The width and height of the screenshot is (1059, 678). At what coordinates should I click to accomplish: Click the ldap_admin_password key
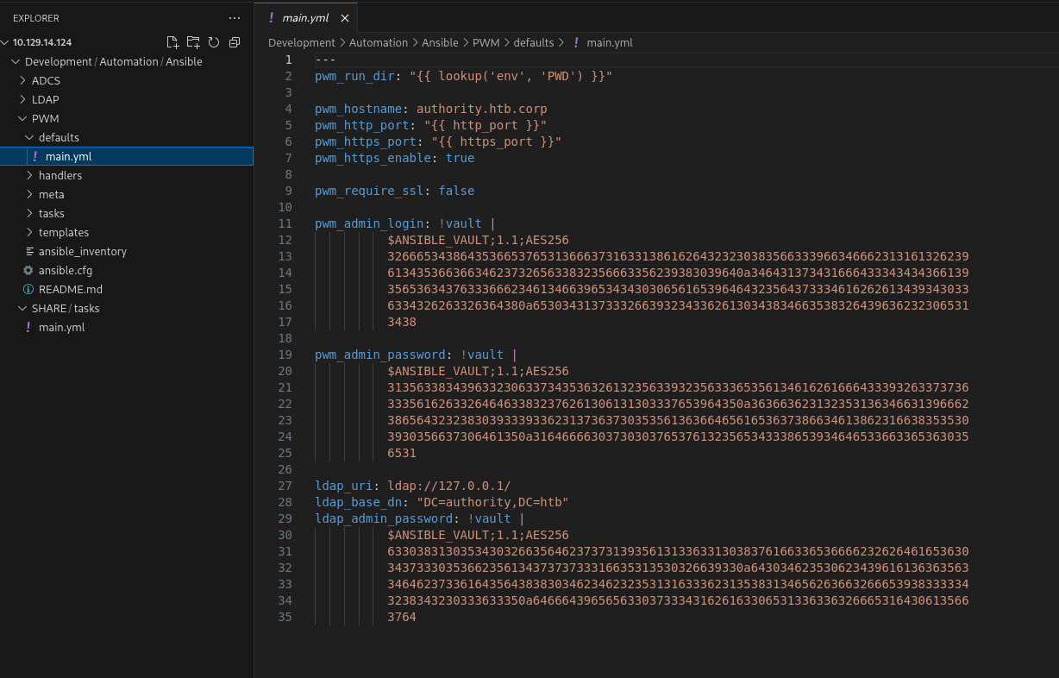tap(384, 518)
